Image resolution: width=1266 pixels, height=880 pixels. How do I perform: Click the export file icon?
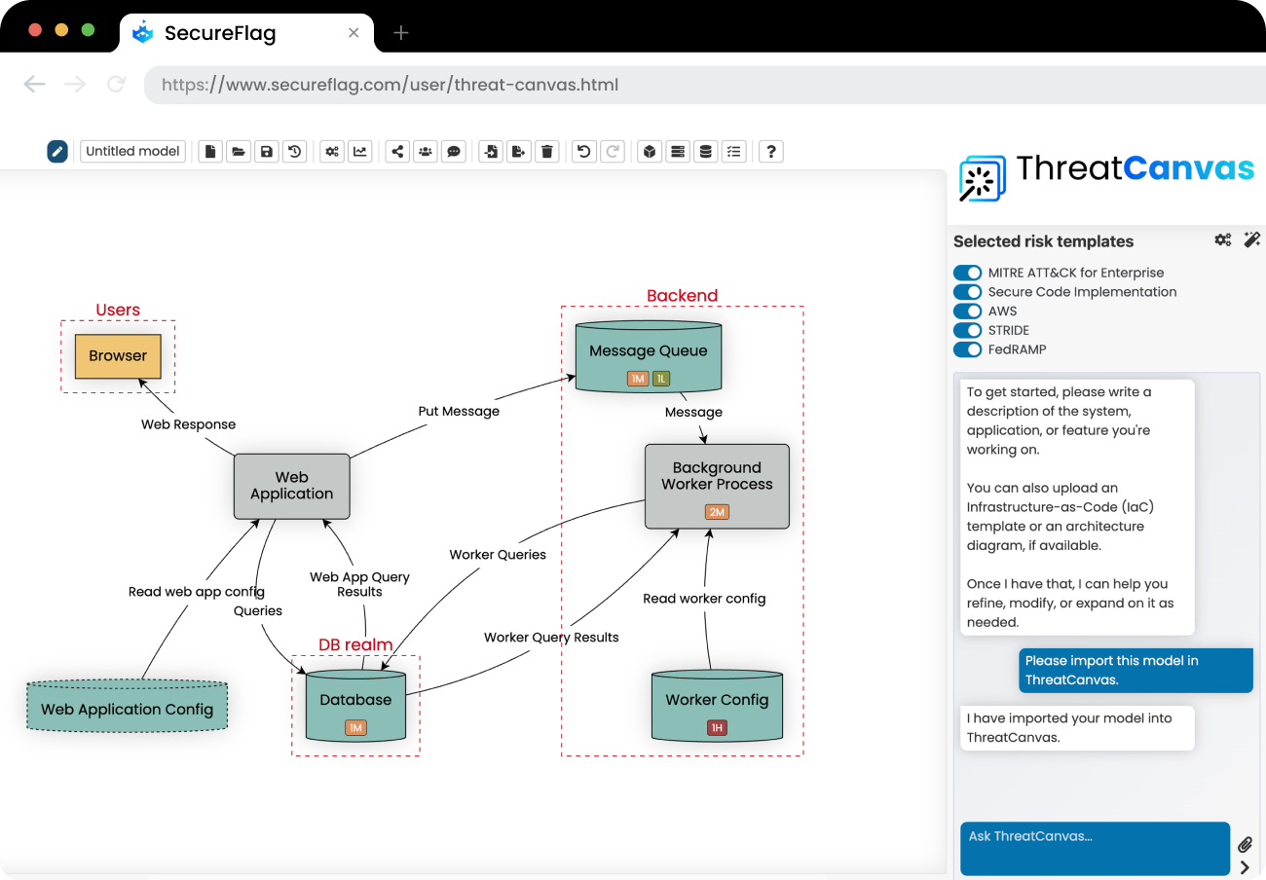pos(519,151)
